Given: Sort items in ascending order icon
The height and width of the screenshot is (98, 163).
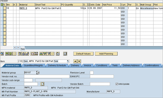Looking at the screenshot, I should (x=41, y=54).
